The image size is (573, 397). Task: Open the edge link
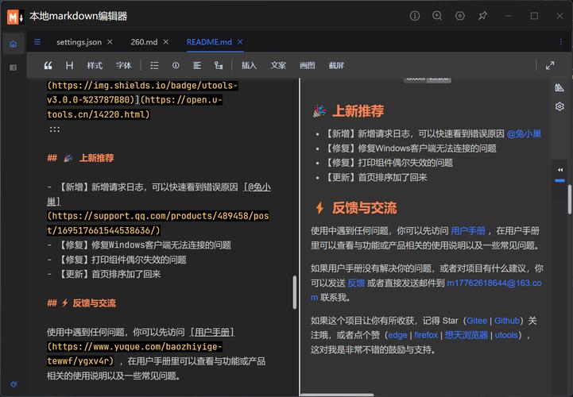(397, 335)
